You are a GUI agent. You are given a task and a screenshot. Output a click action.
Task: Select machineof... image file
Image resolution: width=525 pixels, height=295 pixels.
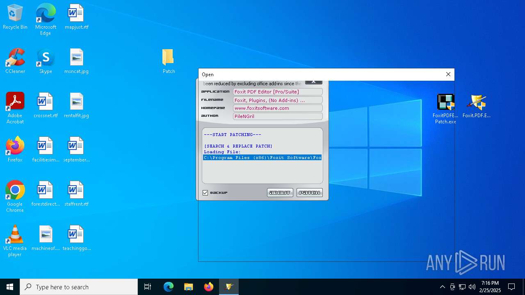coord(46,238)
